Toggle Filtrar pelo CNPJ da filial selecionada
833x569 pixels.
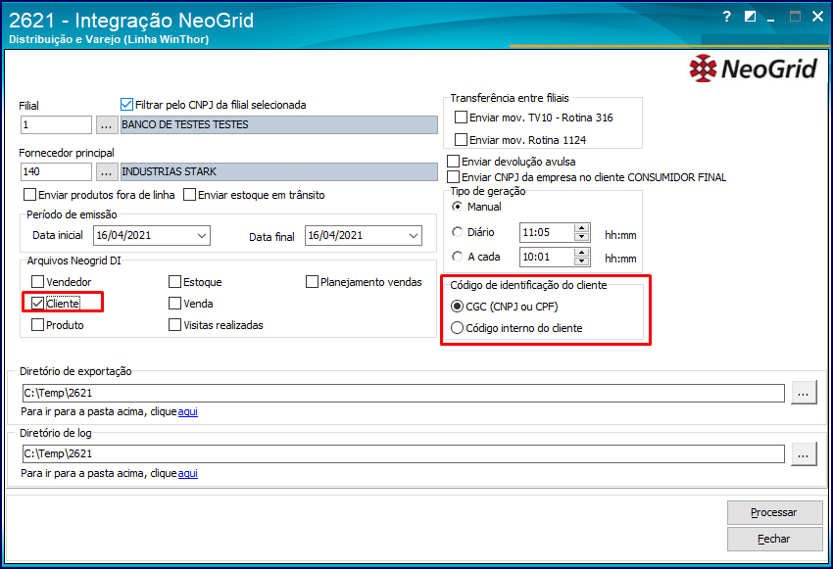point(126,105)
